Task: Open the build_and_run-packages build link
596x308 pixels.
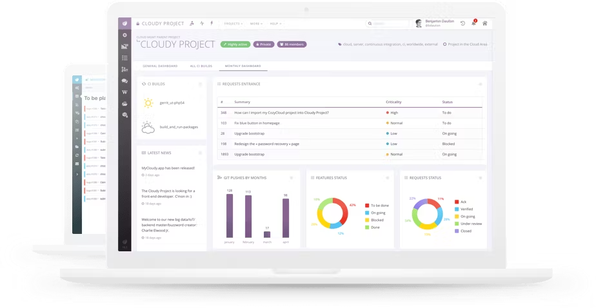Action: (x=179, y=127)
